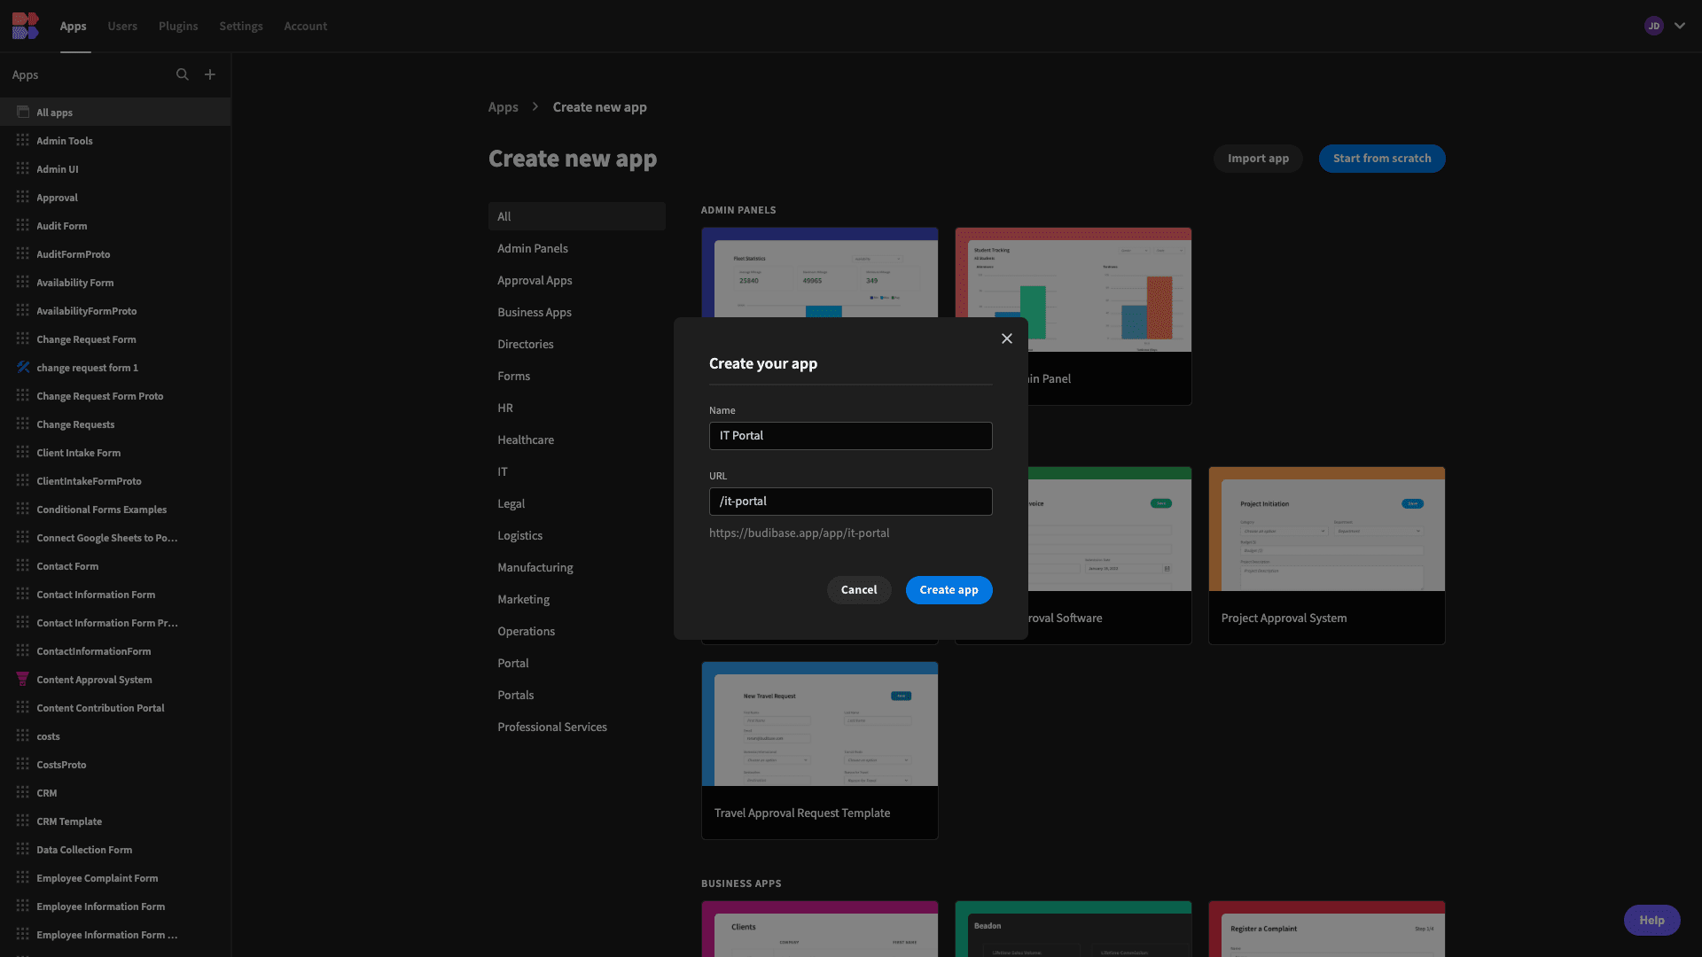Click the Import app button top right
The width and height of the screenshot is (1702, 957).
tap(1258, 158)
